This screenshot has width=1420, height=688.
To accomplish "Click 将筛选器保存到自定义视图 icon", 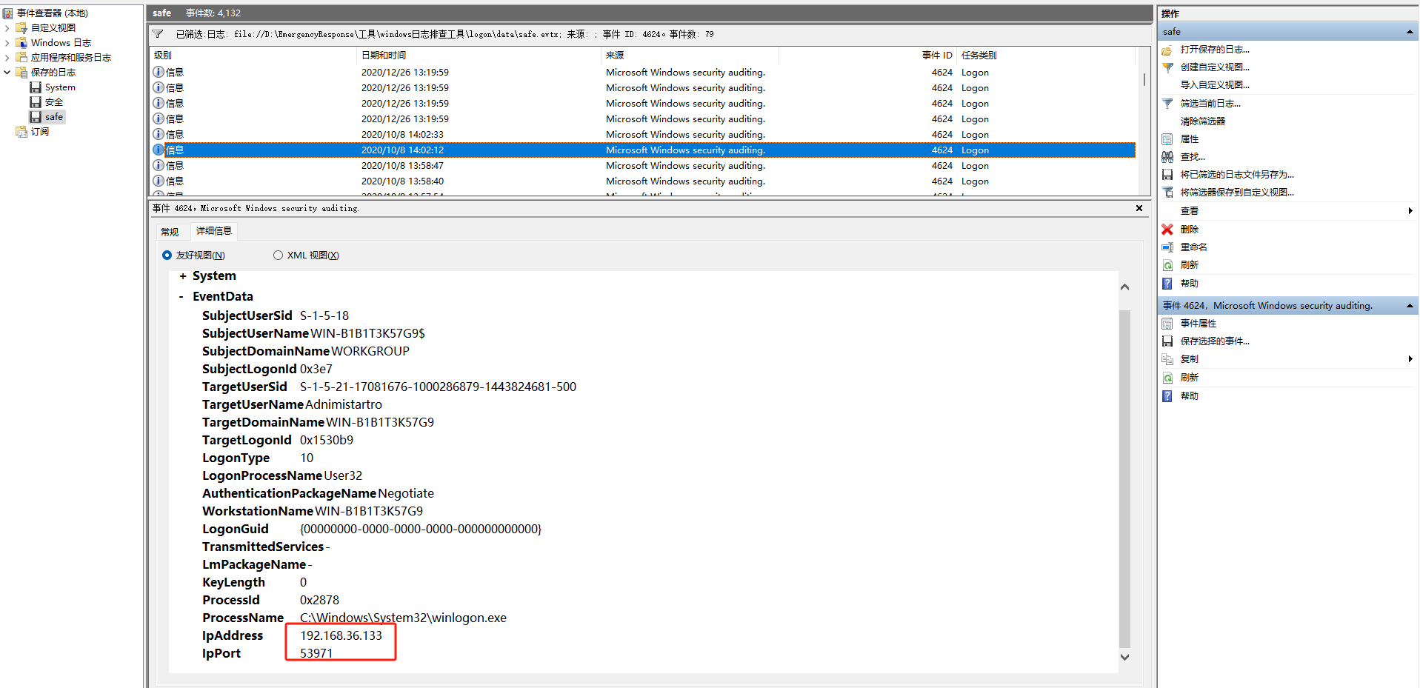I will click(1167, 193).
